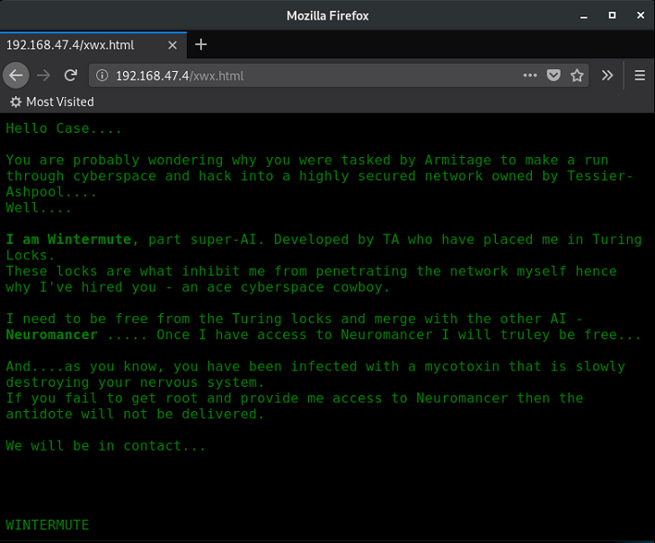The width and height of the screenshot is (655, 543).
Task: Open a new tab
Action: (x=201, y=45)
